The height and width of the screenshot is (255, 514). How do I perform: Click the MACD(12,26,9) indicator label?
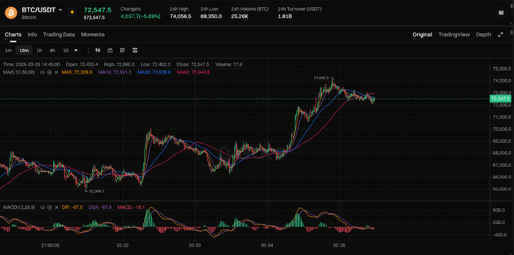coord(20,208)
